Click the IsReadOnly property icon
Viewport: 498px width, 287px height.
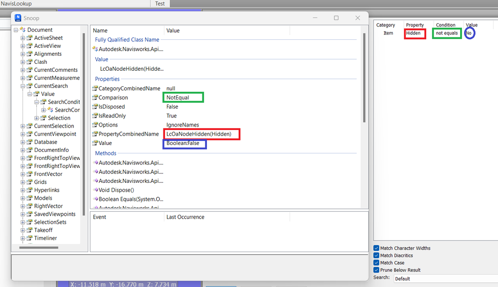[x=95, y=116]
